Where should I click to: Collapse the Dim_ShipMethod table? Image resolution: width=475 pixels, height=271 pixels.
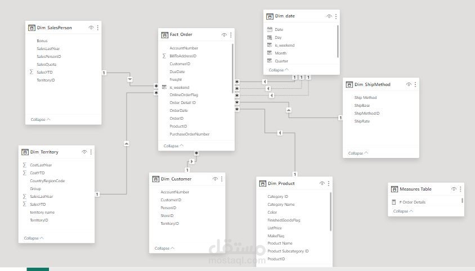(358, 153)
